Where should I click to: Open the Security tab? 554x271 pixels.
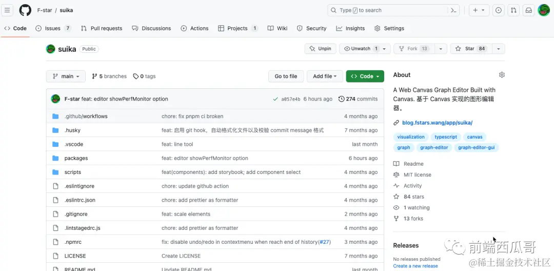(312, 28)
